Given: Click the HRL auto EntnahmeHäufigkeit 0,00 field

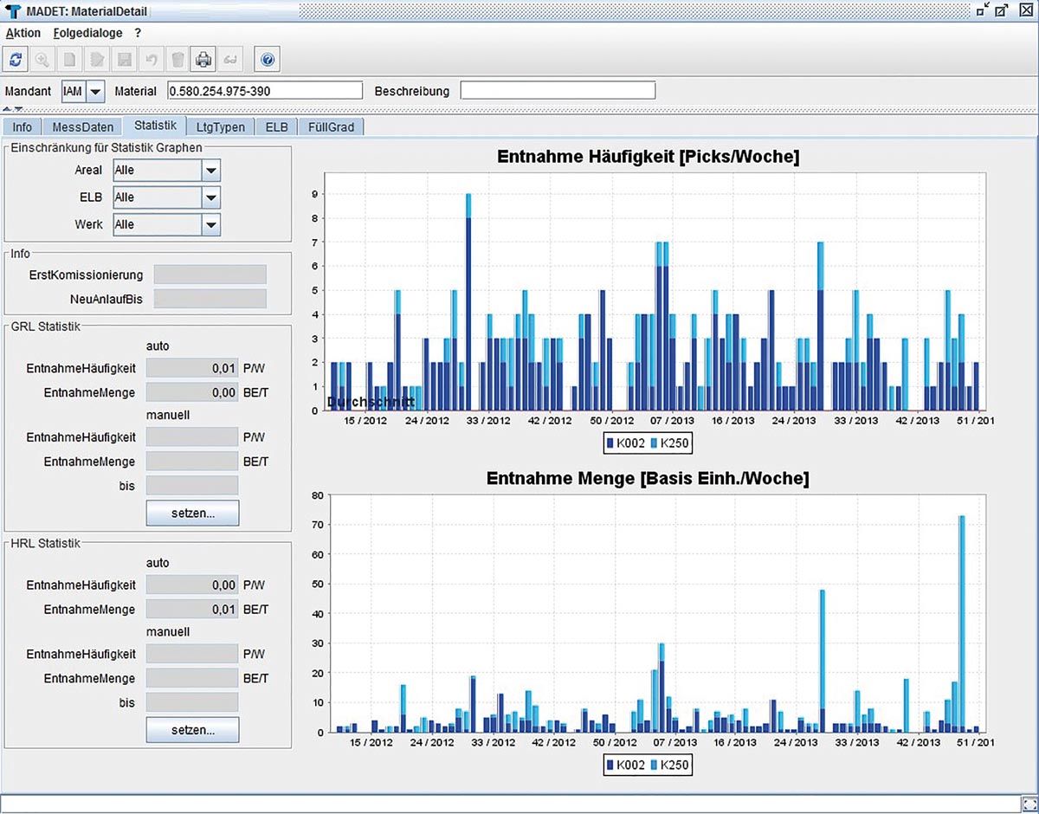Looking at the screenshot, I should (x=192, y=585).
